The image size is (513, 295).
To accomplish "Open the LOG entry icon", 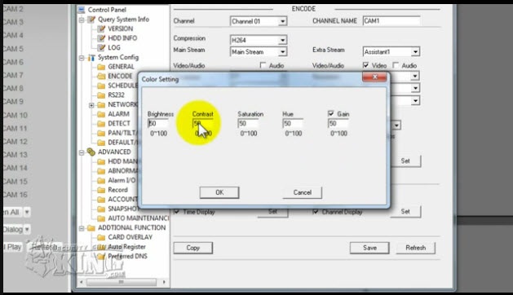I will tap(101, 48).
